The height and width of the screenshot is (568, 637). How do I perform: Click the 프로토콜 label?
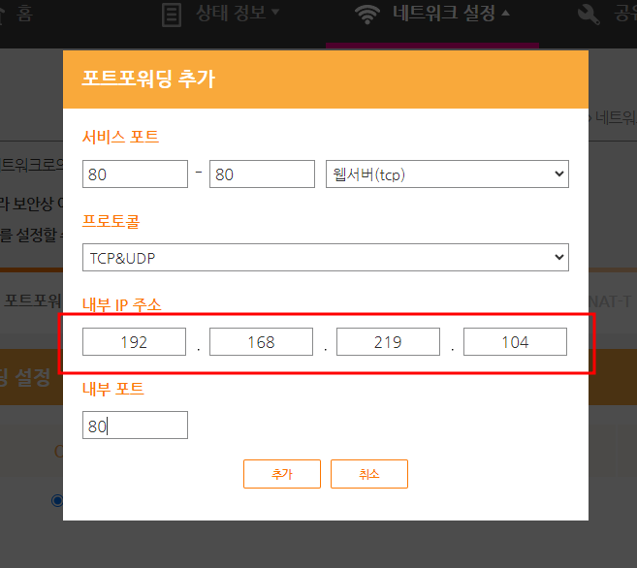coord(111,221)
